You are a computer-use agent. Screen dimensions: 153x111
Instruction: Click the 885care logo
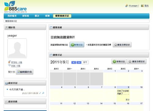15,7
